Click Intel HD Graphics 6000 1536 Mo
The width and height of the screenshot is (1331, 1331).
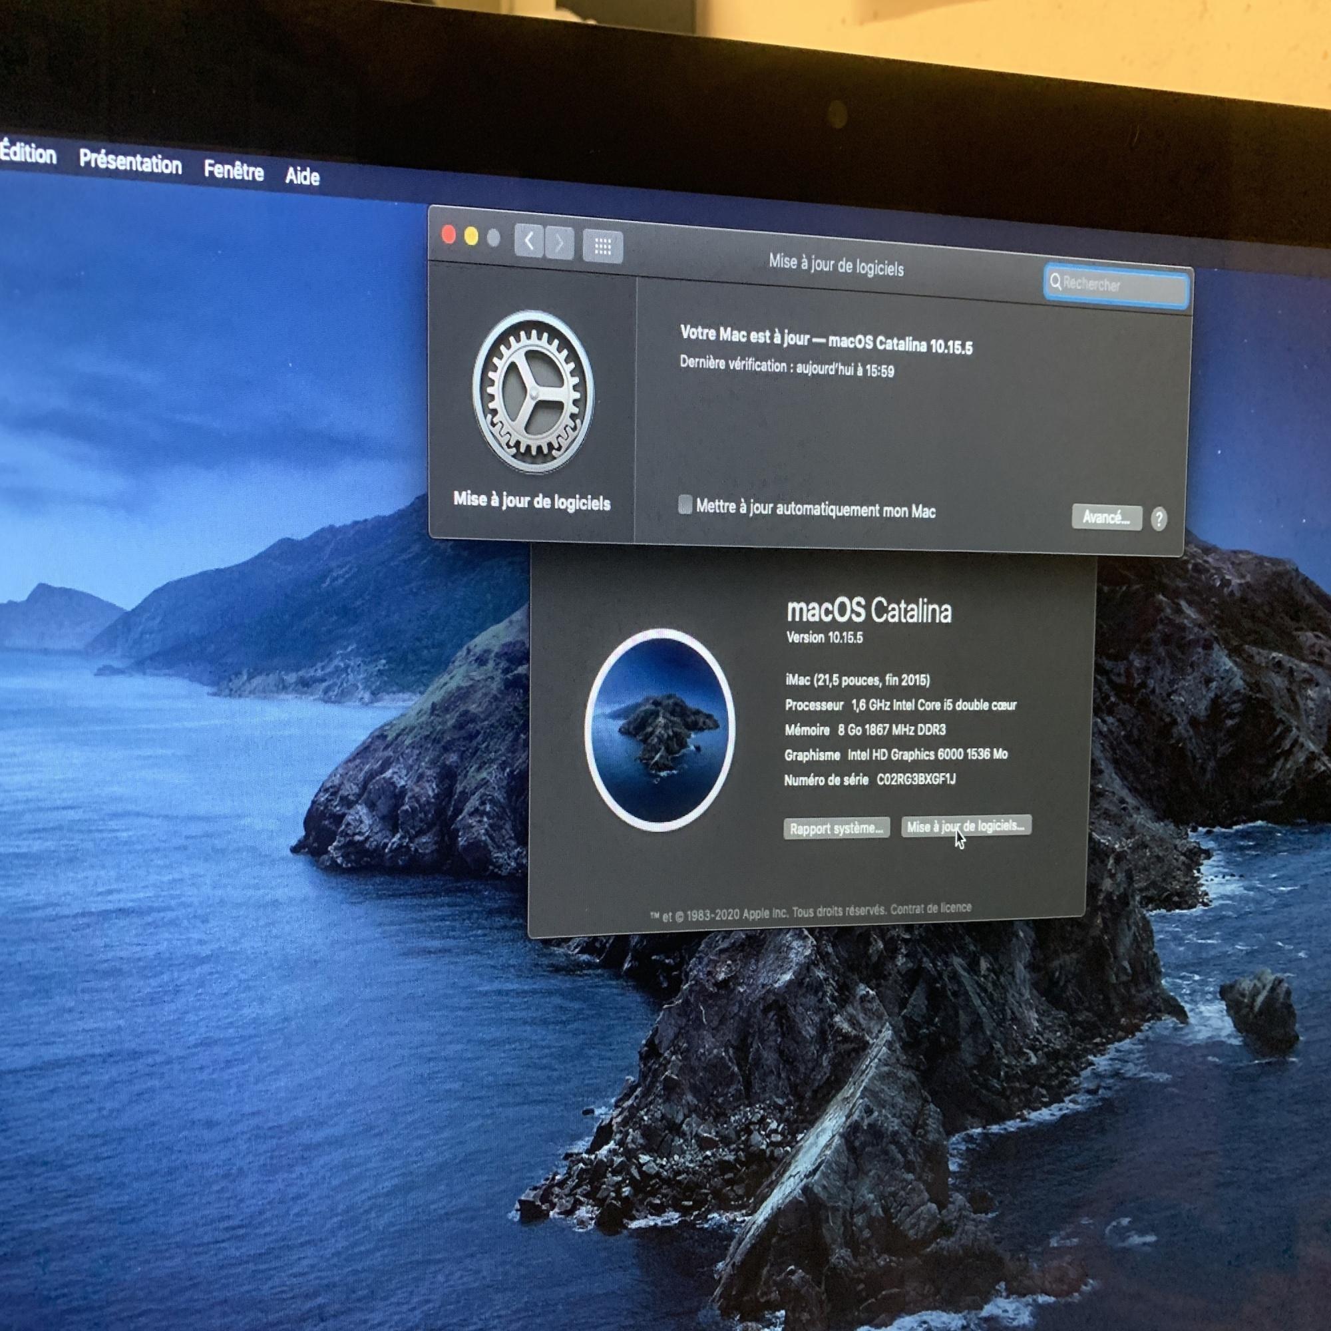[x=927, y=755]
